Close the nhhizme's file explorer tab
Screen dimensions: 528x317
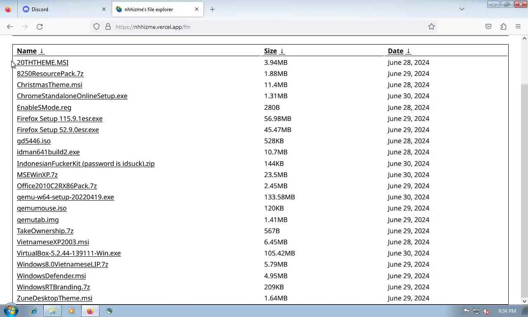197,9
